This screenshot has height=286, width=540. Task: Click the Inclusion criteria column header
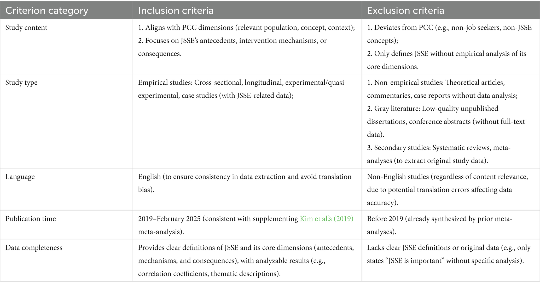[176, 10]
